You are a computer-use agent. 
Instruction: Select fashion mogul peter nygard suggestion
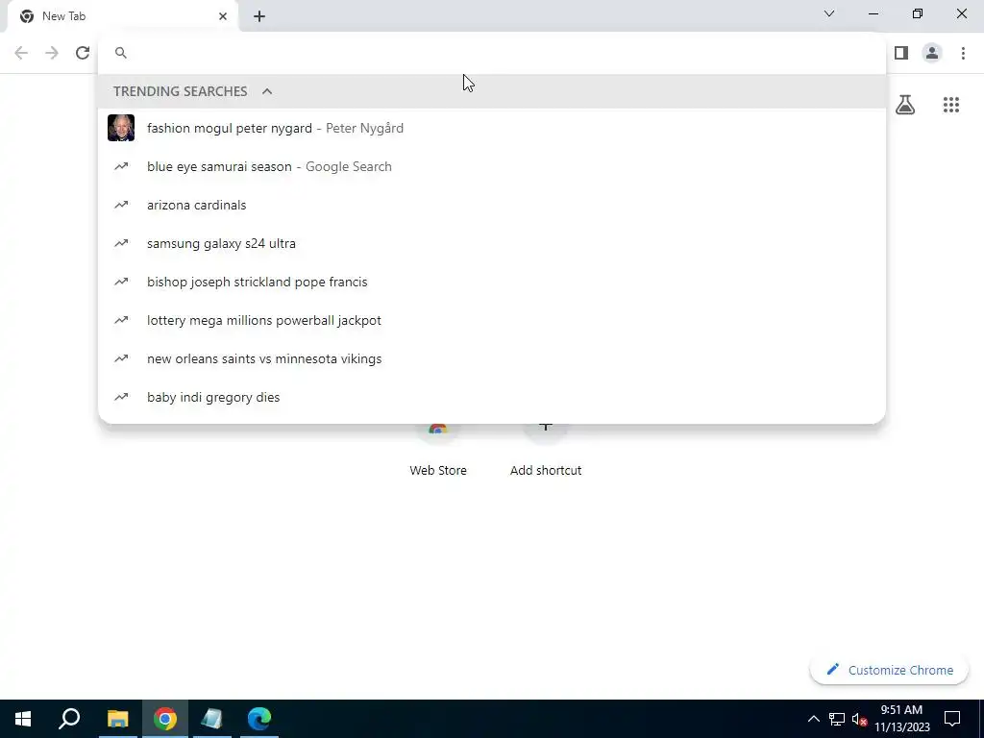coord(492,128)
